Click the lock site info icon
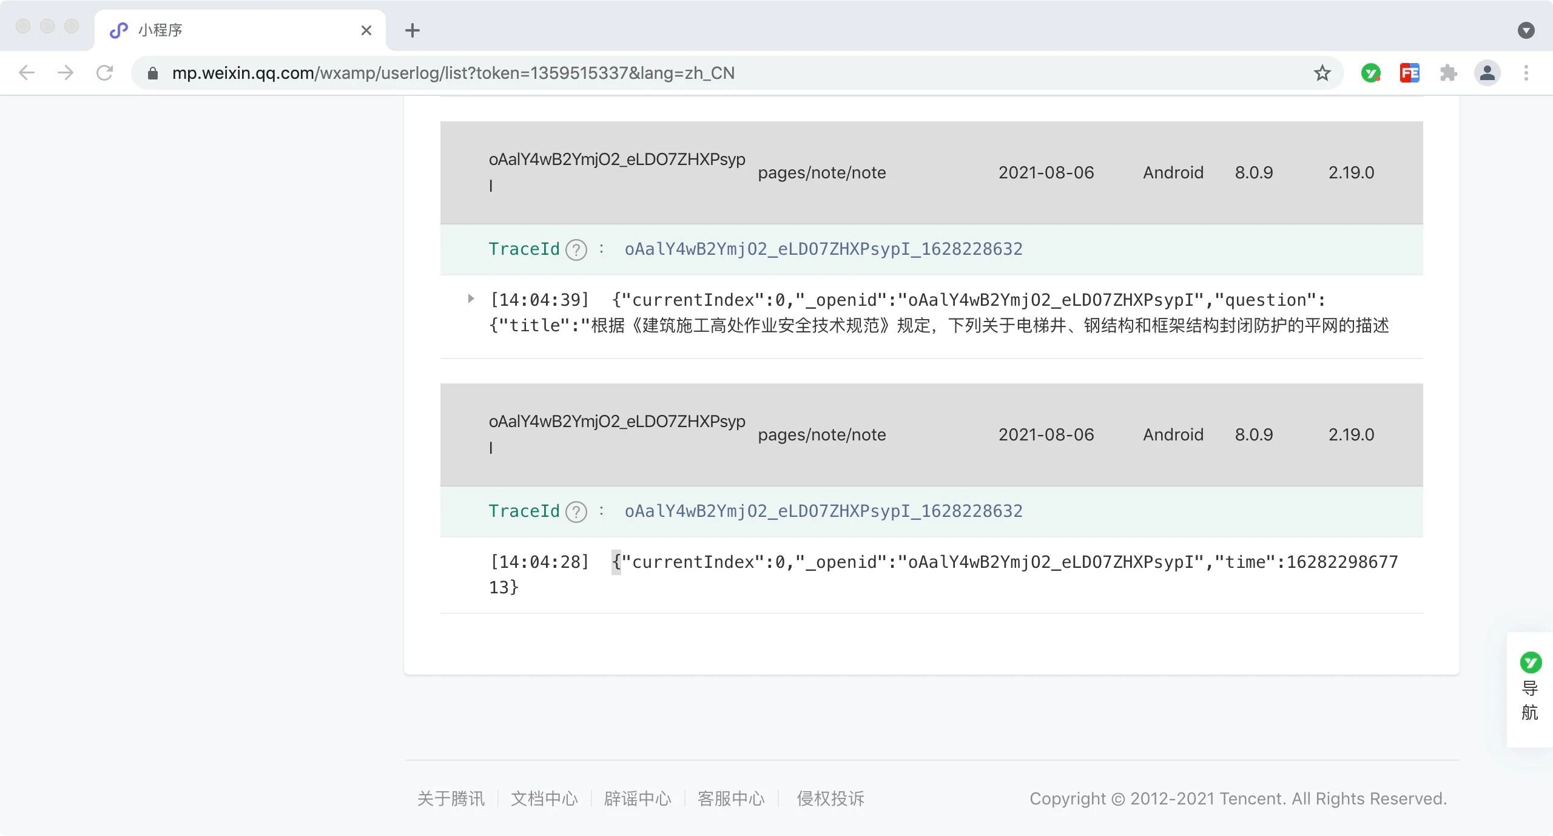The width and height of the screenshot is (1553, 836). click(x=153, y=73)
